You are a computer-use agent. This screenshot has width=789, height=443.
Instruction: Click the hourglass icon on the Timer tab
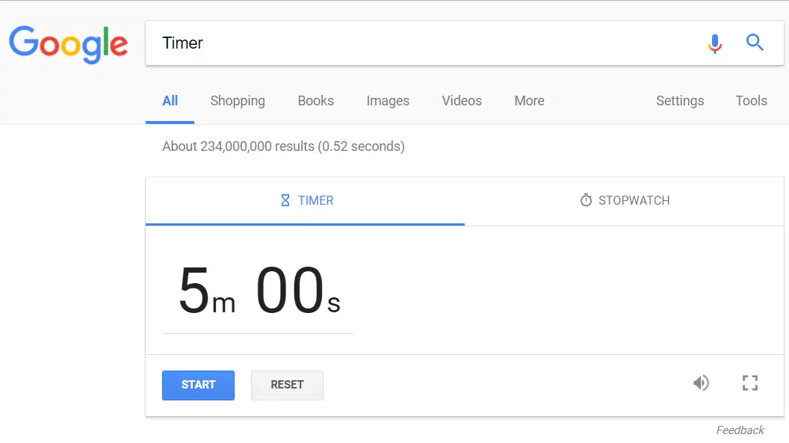(285, 201)
